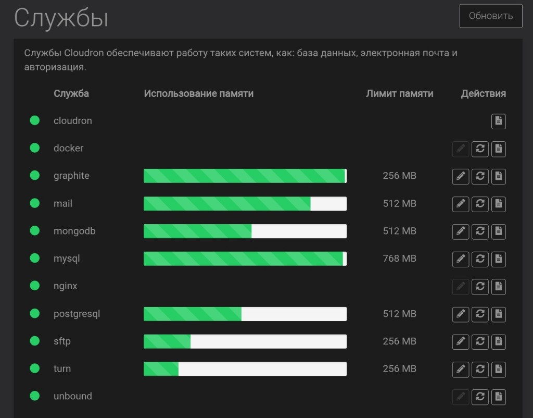
Task: Click the turn memory usage bar
Action: click(x=245, y=369)
